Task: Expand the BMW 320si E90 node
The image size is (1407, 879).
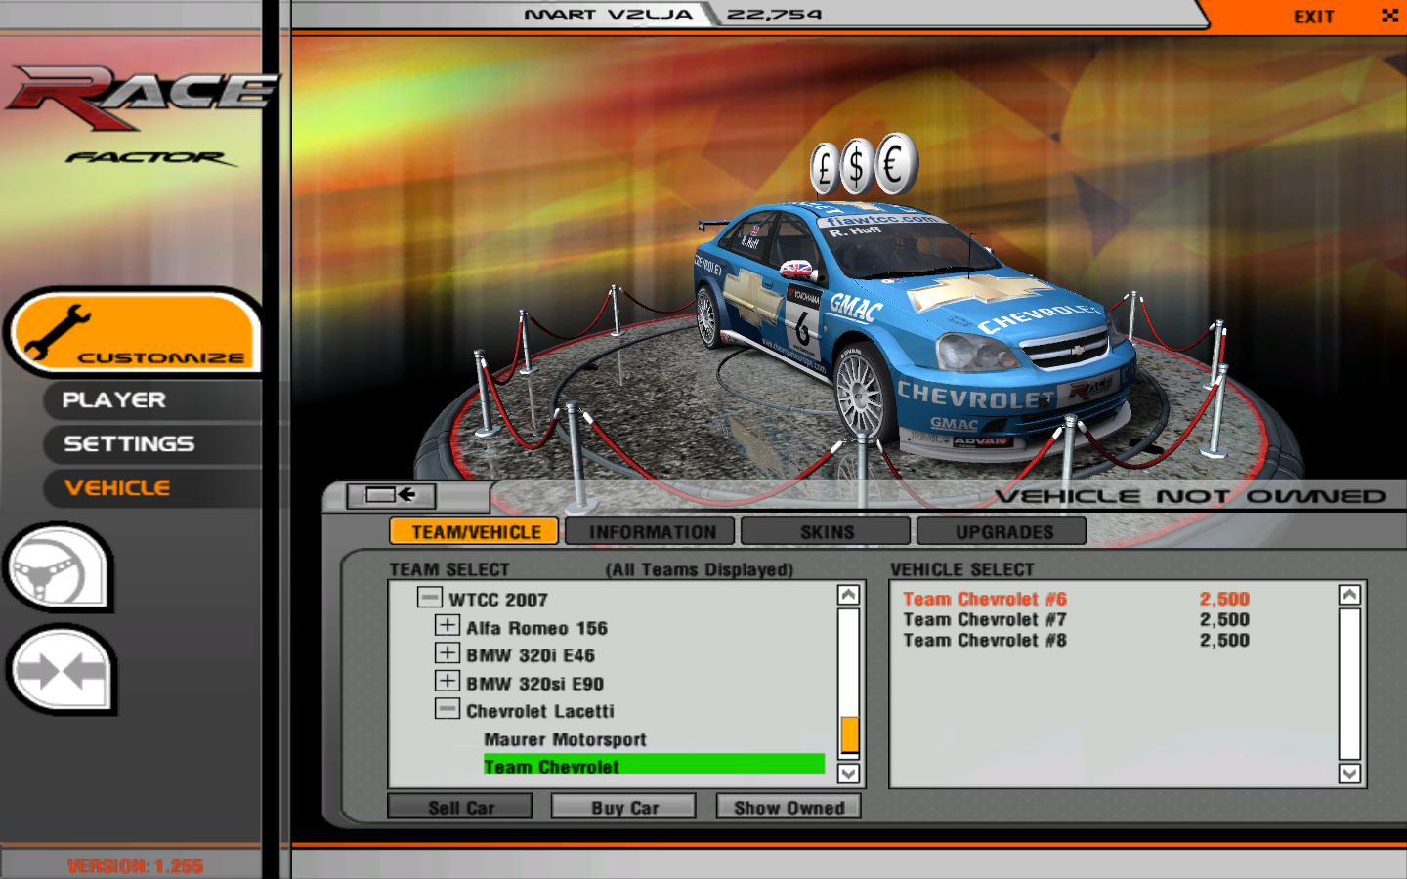Action: click(x=448, y=681)
